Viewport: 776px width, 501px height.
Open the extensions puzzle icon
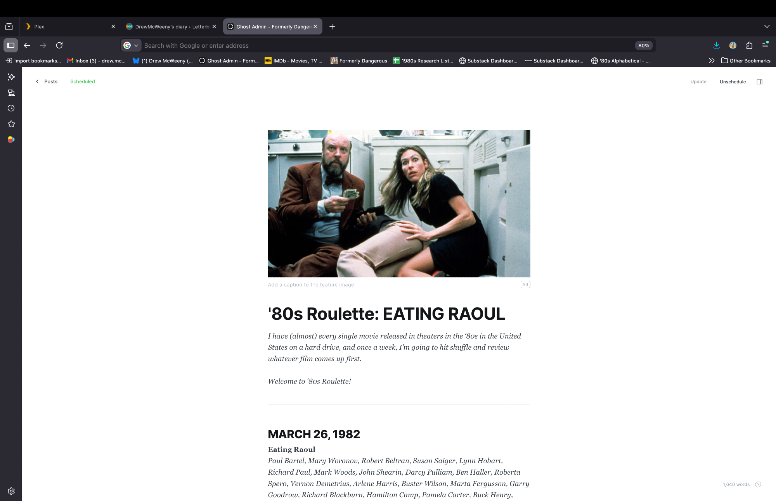[749, 45]
